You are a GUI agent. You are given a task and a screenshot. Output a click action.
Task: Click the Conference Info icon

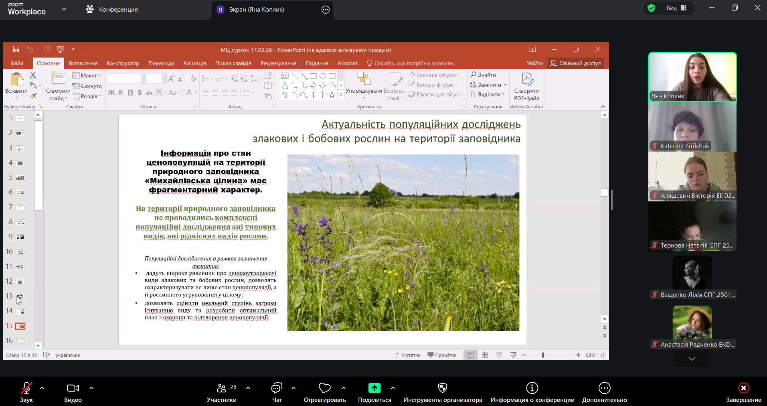[x=532, y=388]
